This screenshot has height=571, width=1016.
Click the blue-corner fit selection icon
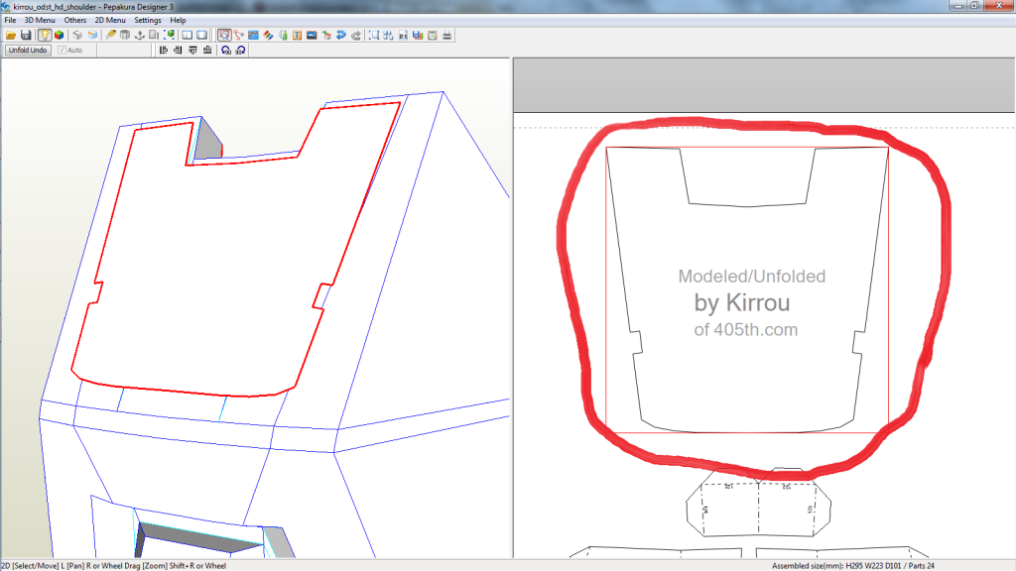tap(374, 35)
